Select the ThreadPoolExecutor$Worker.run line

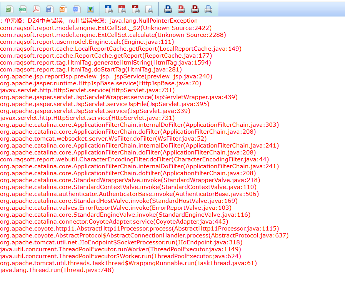120,256
